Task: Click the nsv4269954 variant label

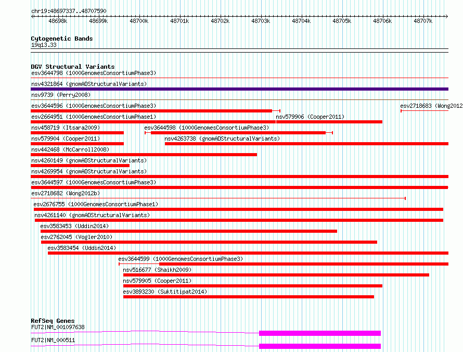Action: [89, 171]
